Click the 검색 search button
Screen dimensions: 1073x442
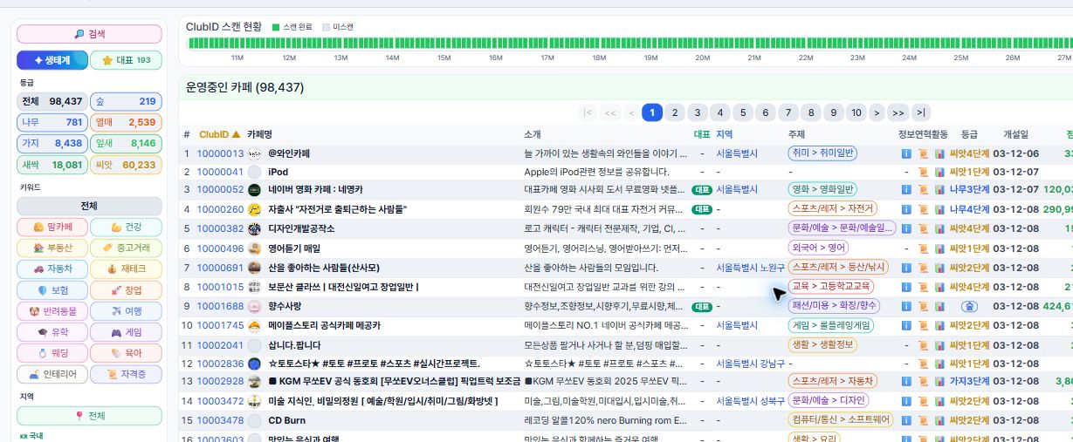pyautogui.click(x=89, y=34)
